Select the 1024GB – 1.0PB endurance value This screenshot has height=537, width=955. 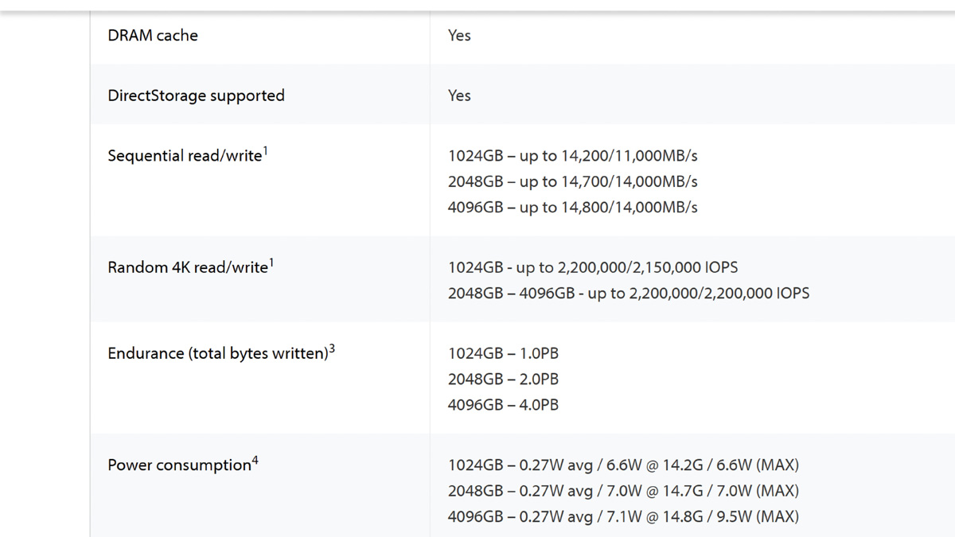point(503,353)
